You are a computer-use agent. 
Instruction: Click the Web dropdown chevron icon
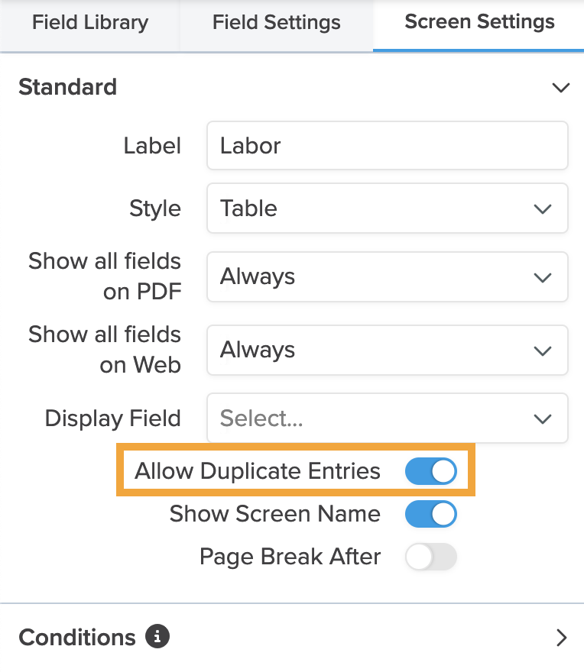tap(543, 351)
